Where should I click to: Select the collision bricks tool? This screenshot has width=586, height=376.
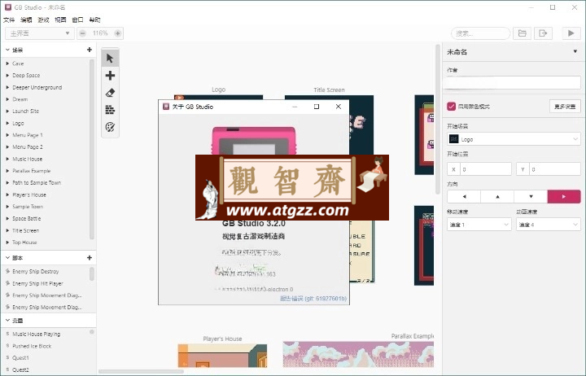[x=110, y=110]
